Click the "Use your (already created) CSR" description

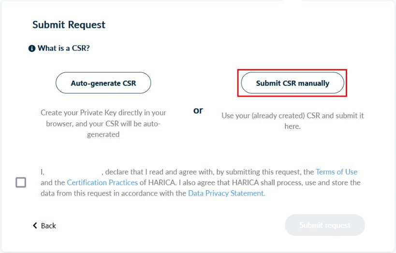coord(293,116)
